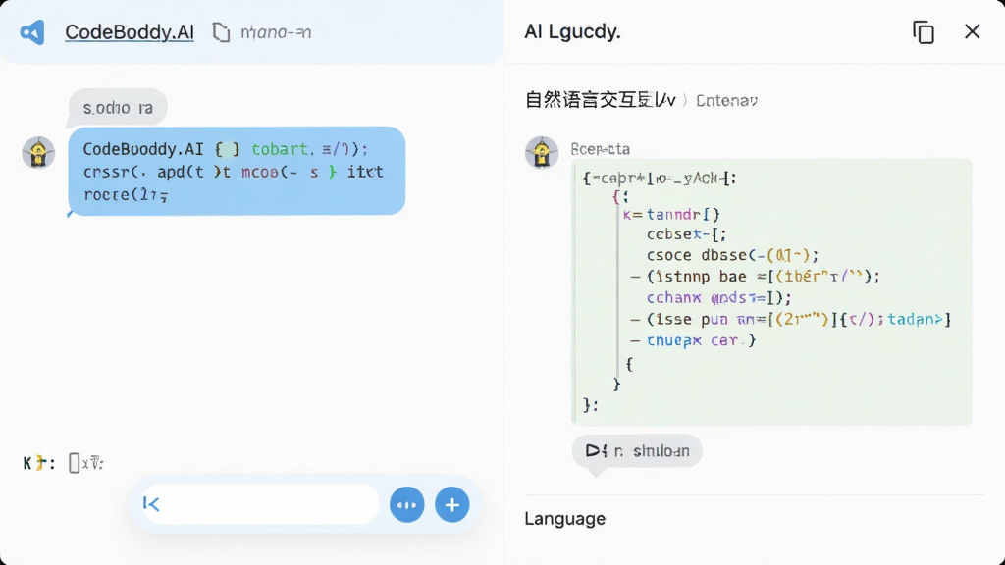Click the Cntenav breadcrumb item
1005x565 pixels.
[726, 101]
